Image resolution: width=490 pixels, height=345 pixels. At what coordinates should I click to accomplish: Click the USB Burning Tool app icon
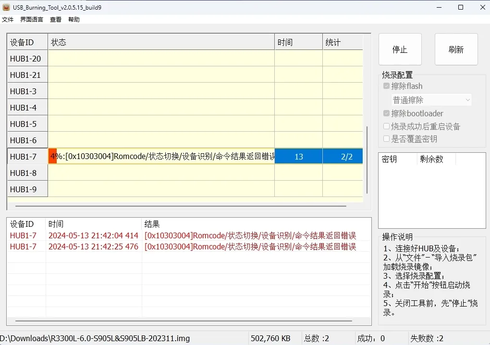coord(6,7)
